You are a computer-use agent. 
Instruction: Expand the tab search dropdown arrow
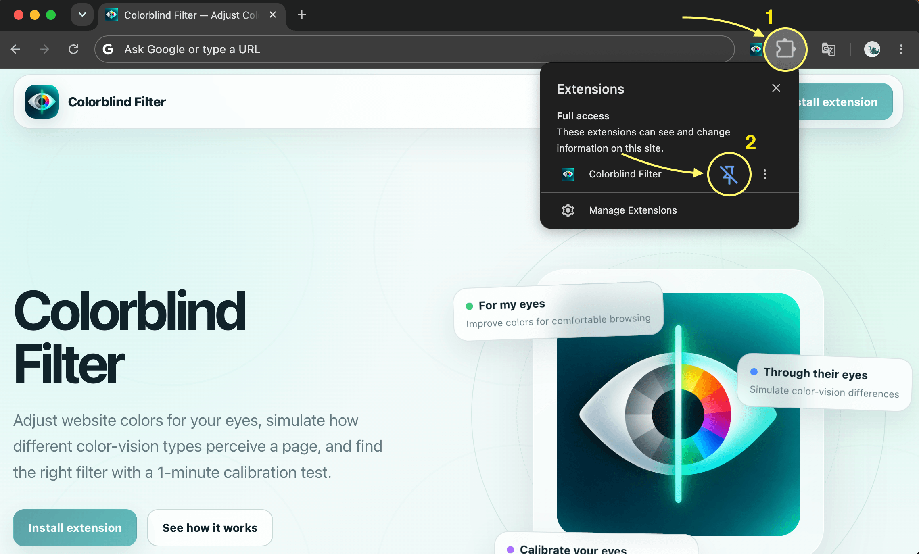tap(82, 15)
